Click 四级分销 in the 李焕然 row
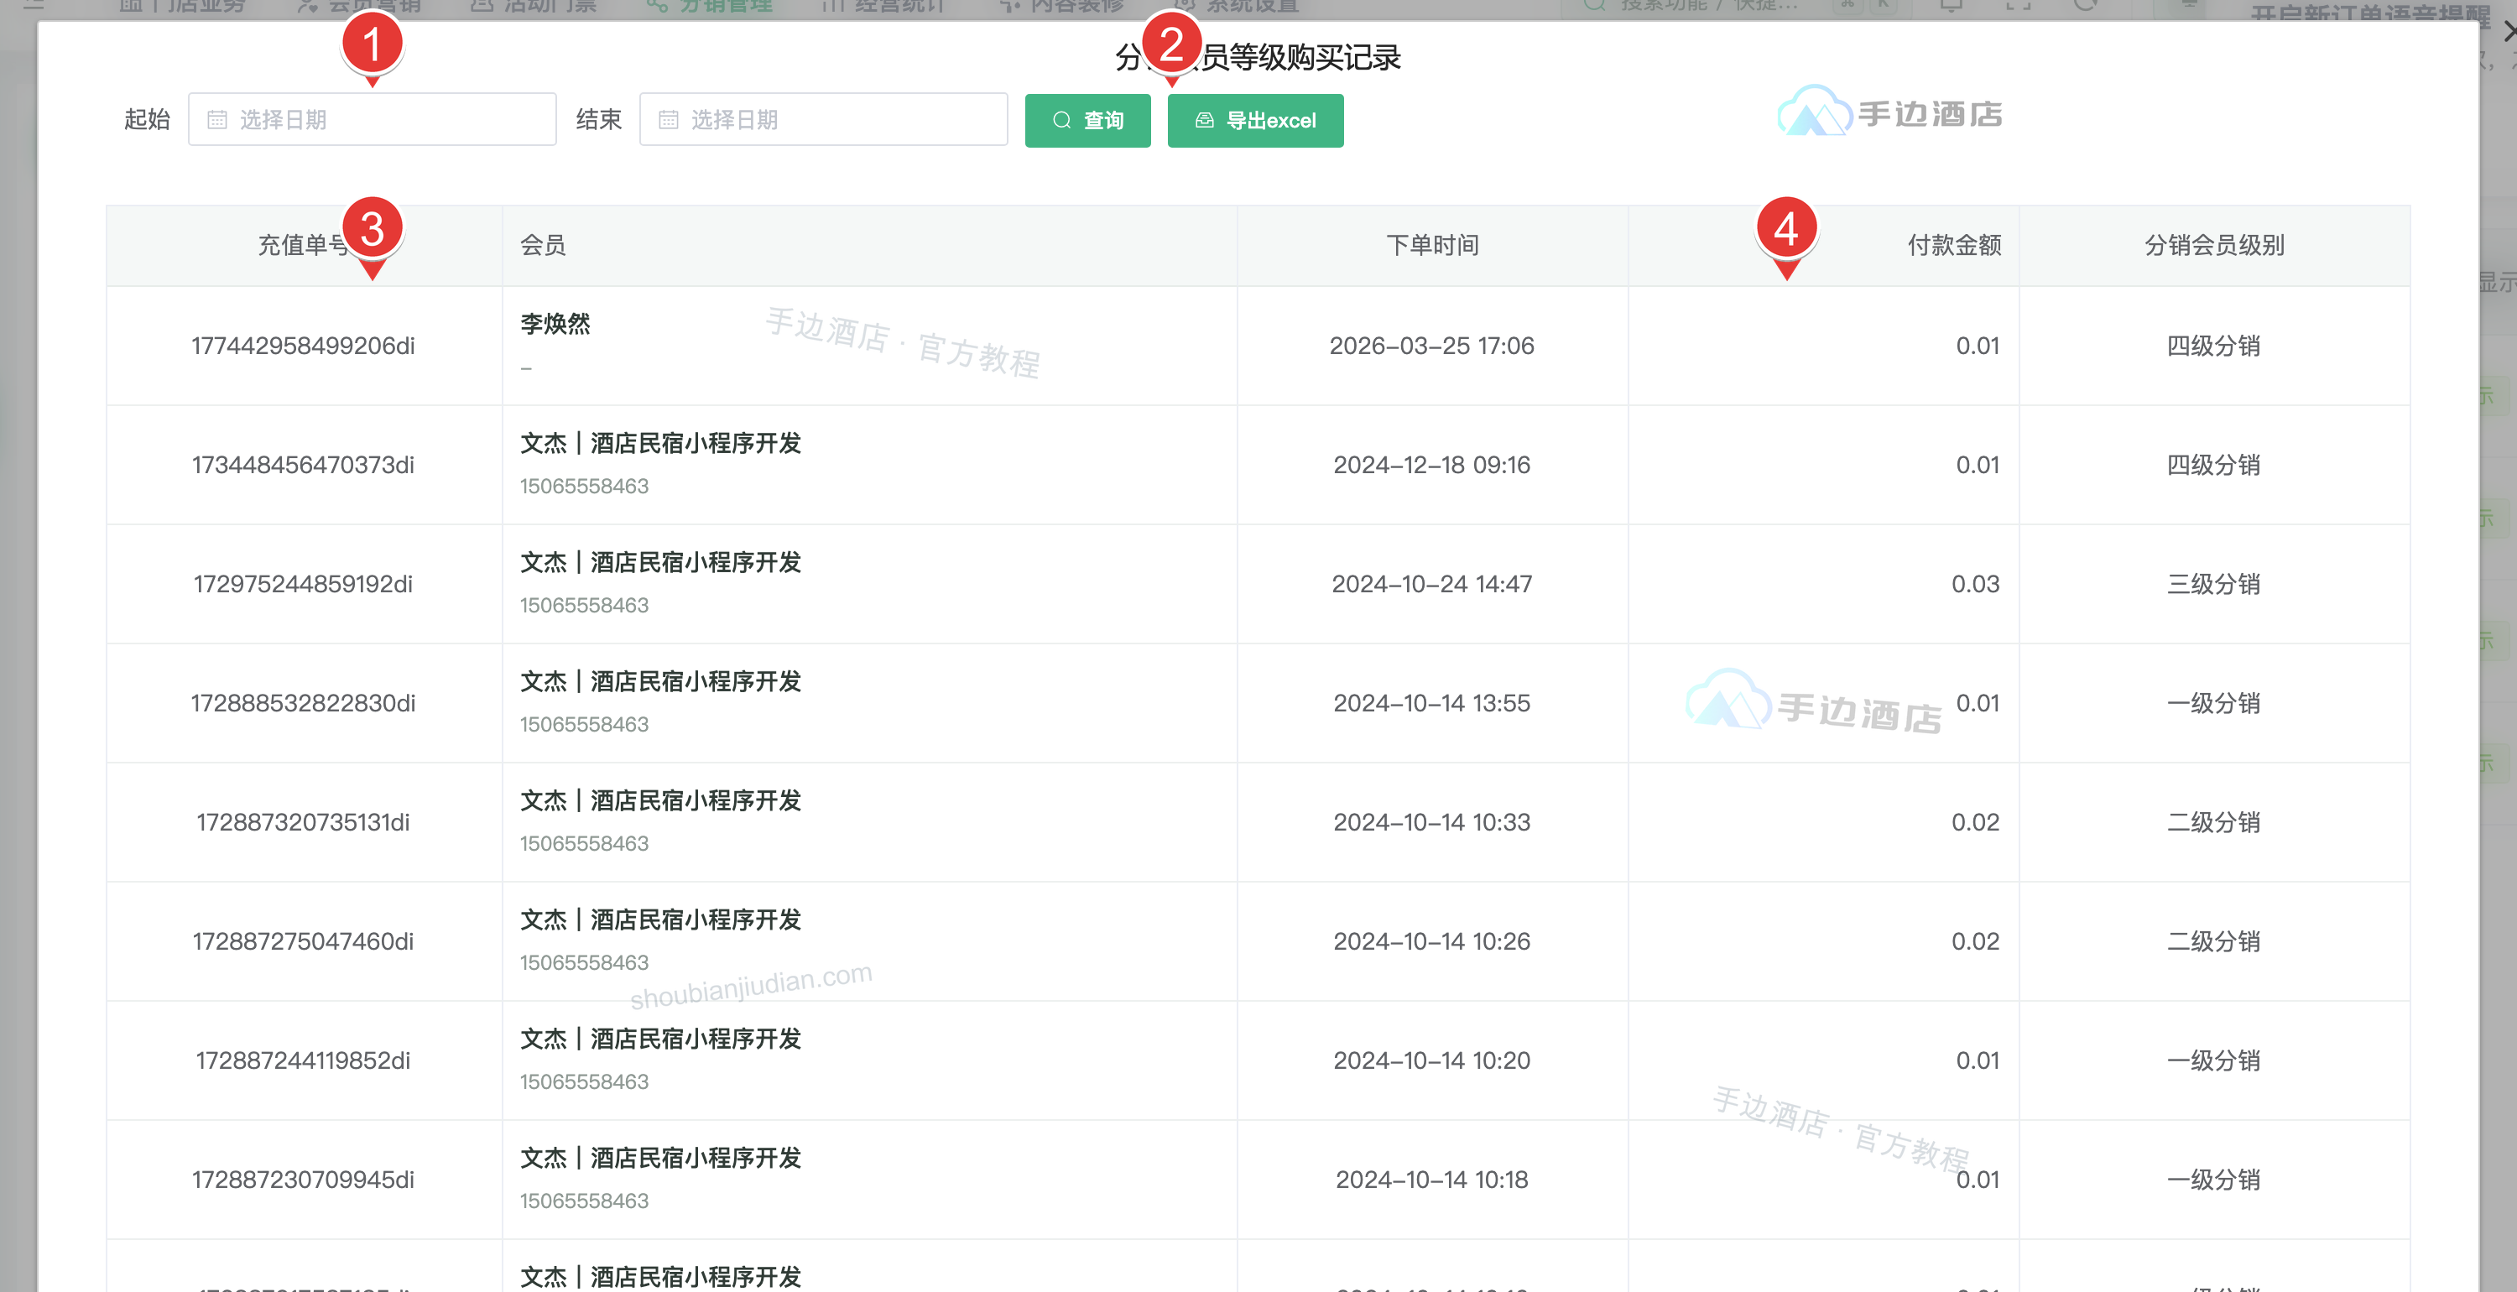The image size is (2517, 1292). pyautogui.click(x=2214, y=346)
